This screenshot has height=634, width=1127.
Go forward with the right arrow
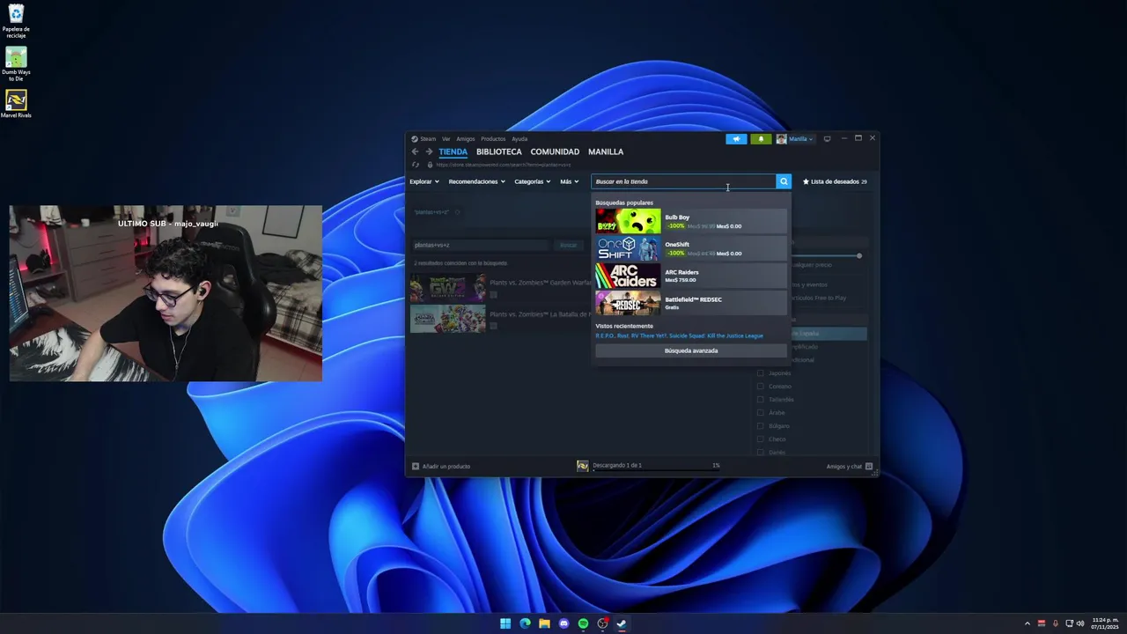click(429, 151)
